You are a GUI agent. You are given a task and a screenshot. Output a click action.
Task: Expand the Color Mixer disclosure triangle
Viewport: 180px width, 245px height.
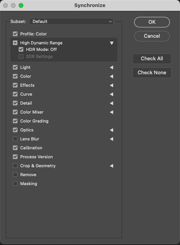tap(112, 112)
